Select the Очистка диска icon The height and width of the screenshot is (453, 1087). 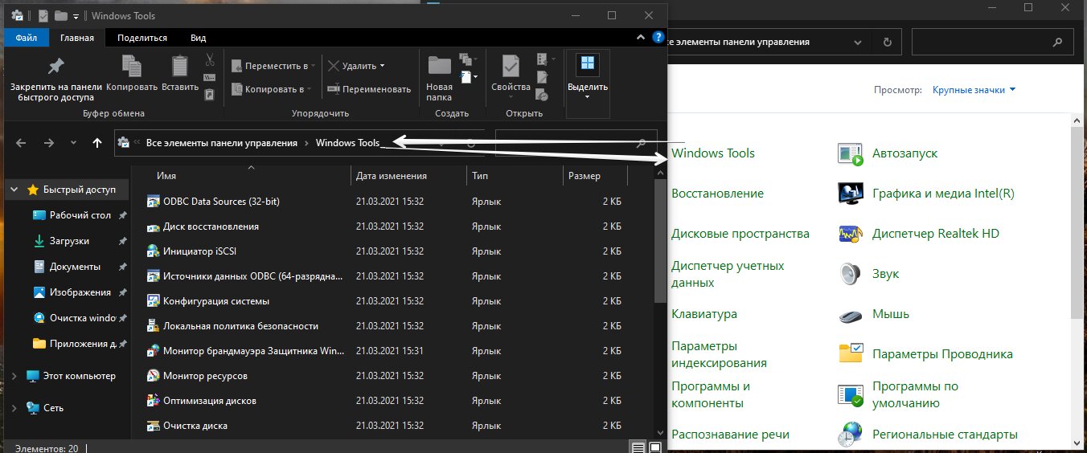click(x=153, y=426)
